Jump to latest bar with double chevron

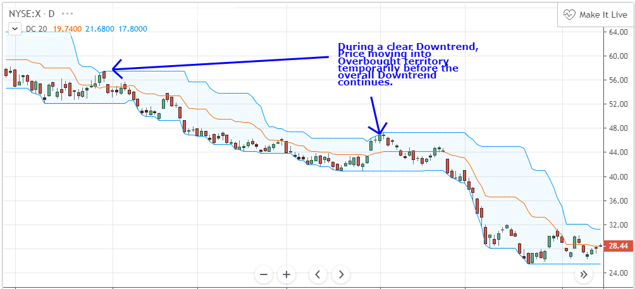point(584,274)
